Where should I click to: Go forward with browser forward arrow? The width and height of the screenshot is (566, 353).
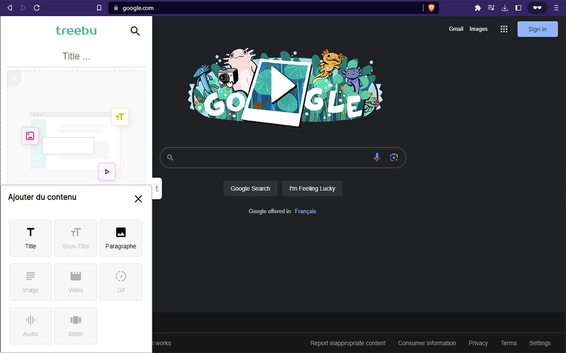tap(23, 8)
